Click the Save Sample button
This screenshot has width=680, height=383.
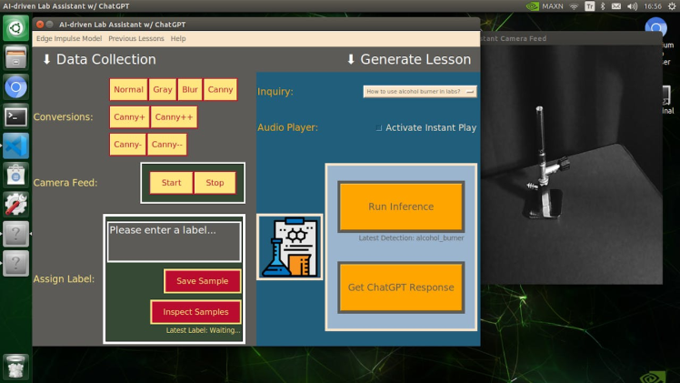202,281
